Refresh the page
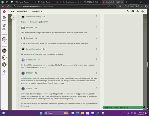This screenshot has width=149, height=116. pos(8,6)
